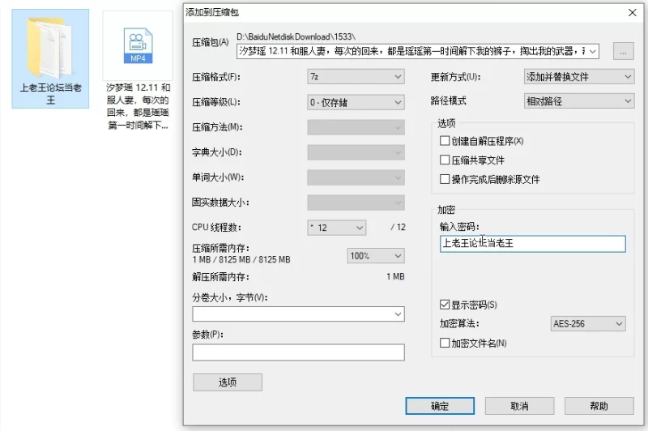The height and width of the screenshot is (431, 648).
Task: Enable 加密文件名 checkbox
Action: (x=445, y=343)
